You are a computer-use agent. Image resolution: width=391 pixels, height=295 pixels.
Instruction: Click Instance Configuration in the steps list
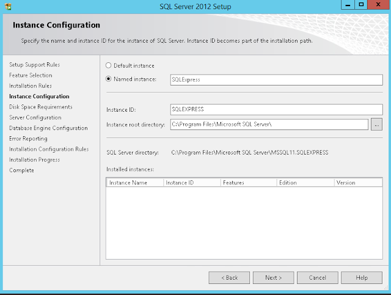coord(39,97)
